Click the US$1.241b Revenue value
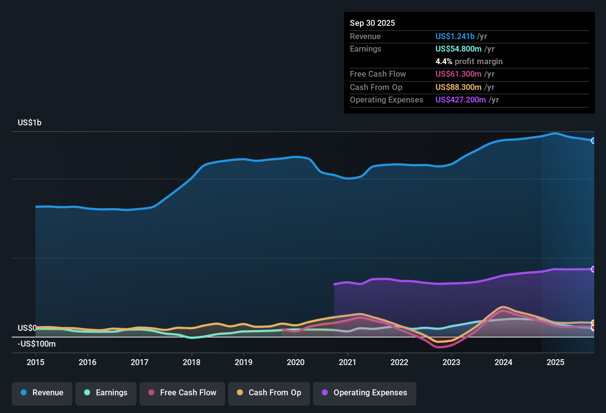 pos(455,36)
